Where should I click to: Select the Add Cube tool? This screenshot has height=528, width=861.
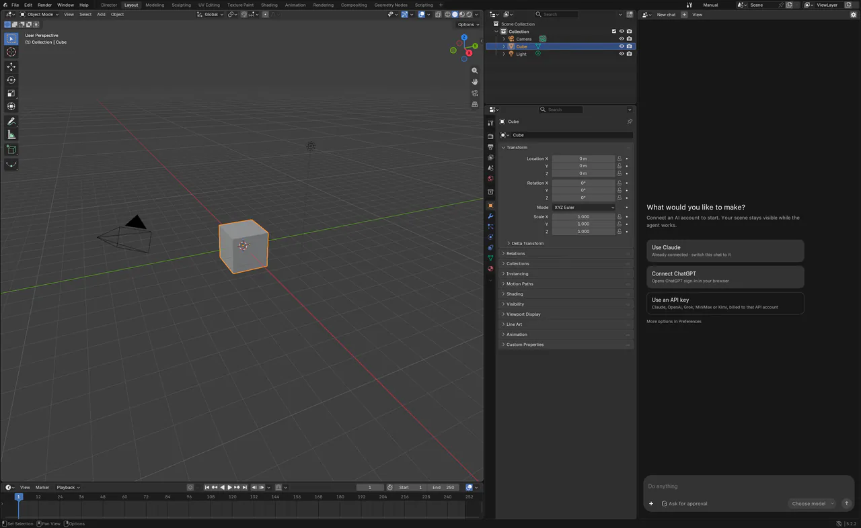pyautogui.click(x=11, y=150)
